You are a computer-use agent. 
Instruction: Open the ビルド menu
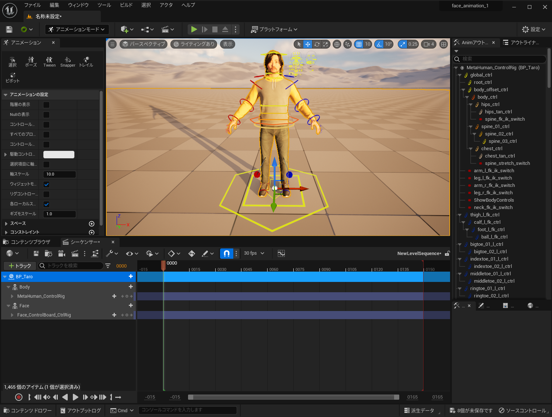tap(126, 5)
